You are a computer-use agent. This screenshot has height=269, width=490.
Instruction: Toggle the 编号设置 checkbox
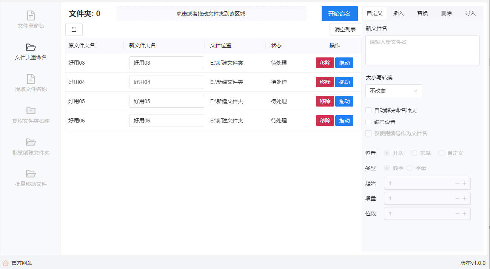pos(368,122)
